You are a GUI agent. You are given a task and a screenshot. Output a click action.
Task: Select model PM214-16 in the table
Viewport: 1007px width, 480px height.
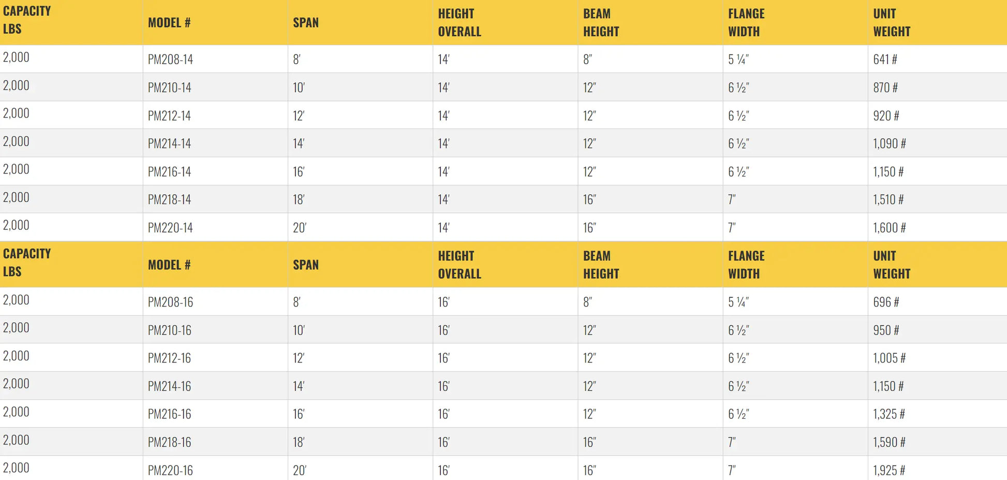click(169, 386)
